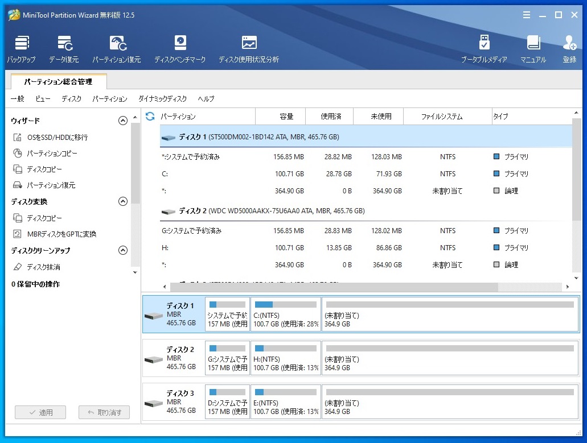Open ディスク使用状況分析 space analyzer icon
The image size is (587, 443).
(249, 43)
